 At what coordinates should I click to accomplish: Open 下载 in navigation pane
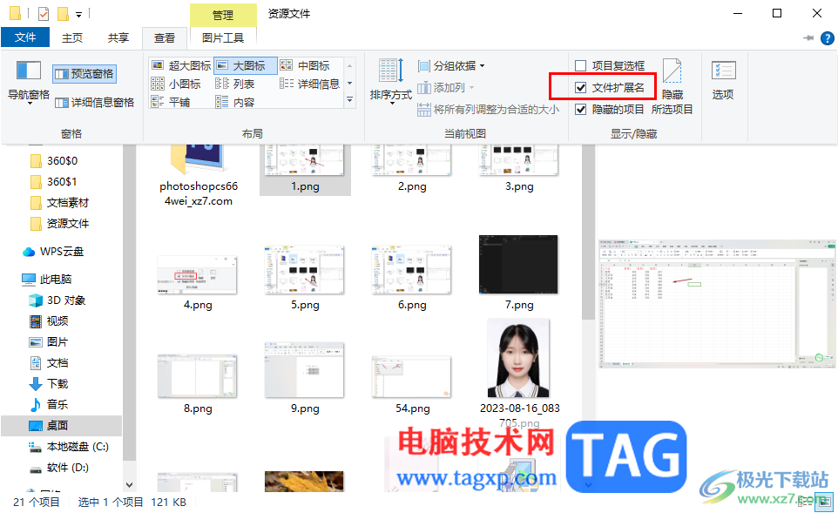point(49,384)
